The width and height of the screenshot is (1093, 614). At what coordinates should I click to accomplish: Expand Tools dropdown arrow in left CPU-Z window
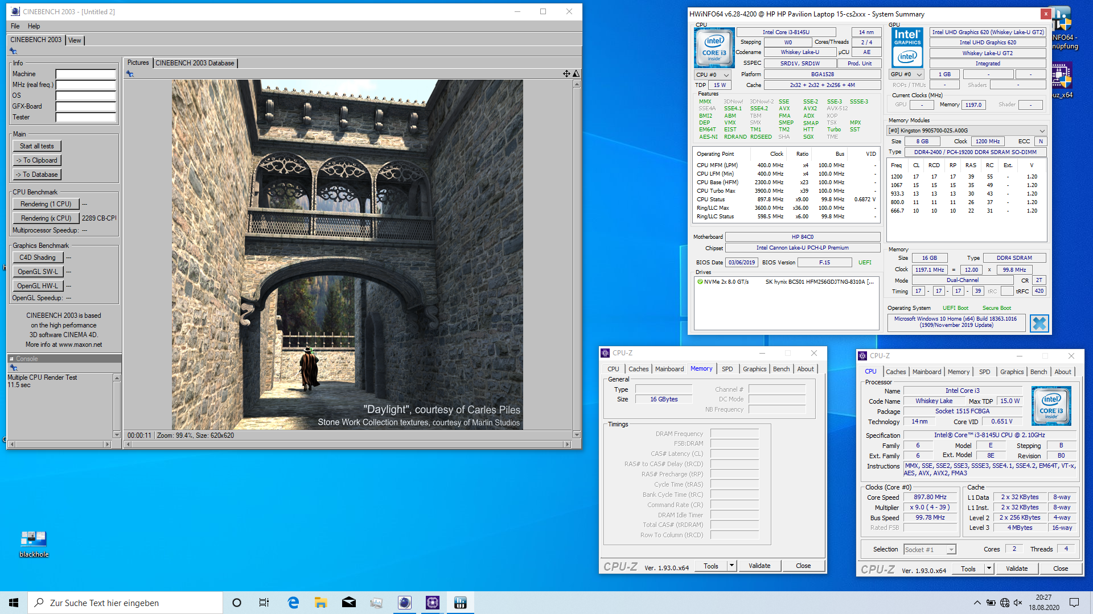(x=732, y=566)
